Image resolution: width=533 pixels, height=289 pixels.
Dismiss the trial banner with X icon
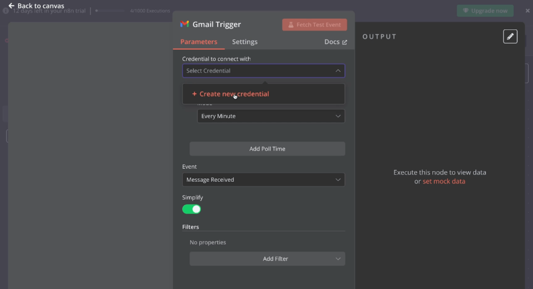pos(527,11)
